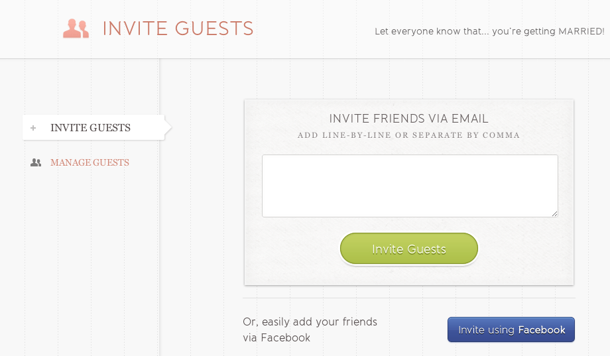Click the plus icon beside Invite Guests
This screenshot has height=356, width=610.
pos(33,127)
